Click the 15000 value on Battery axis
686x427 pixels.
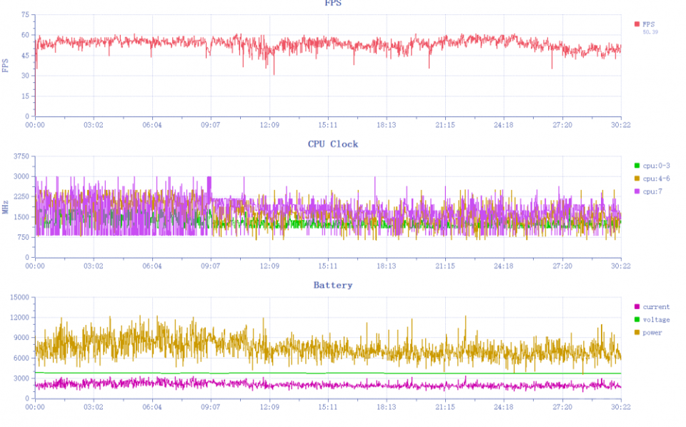19,297
